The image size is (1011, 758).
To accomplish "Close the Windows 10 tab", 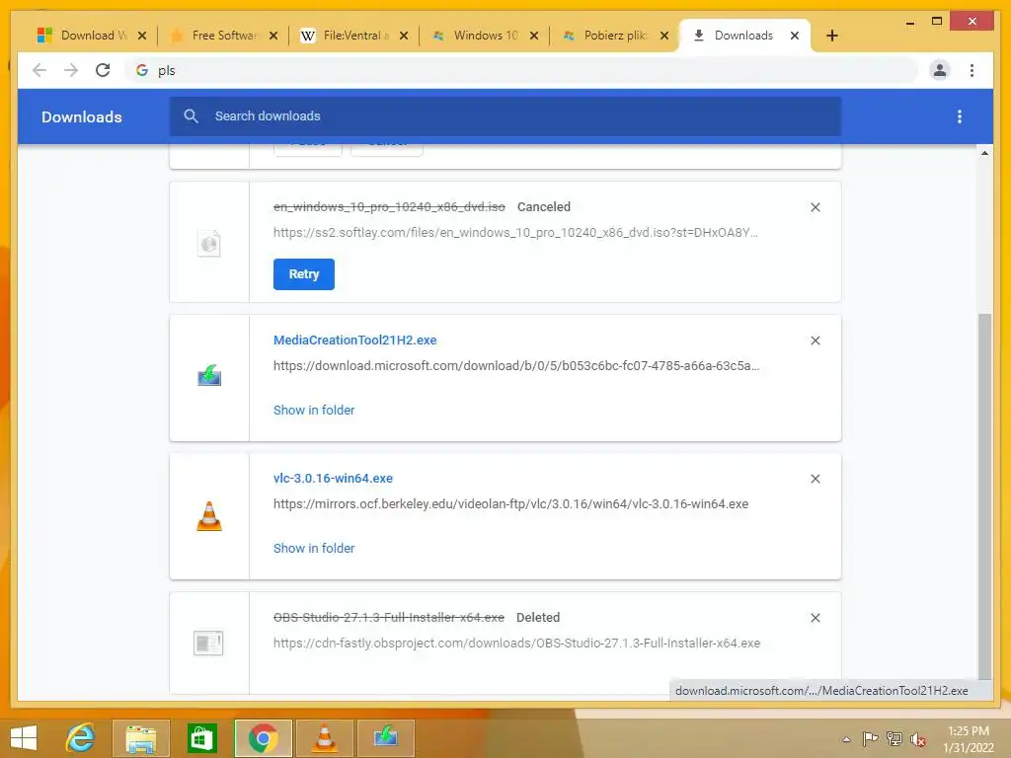I will (x=534, y=36).
